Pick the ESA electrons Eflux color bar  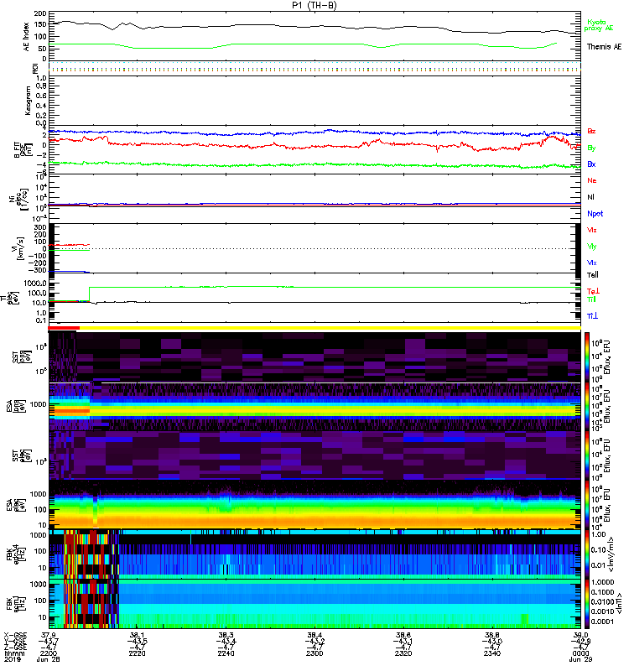pyautogui.click(x=587, y=505)
